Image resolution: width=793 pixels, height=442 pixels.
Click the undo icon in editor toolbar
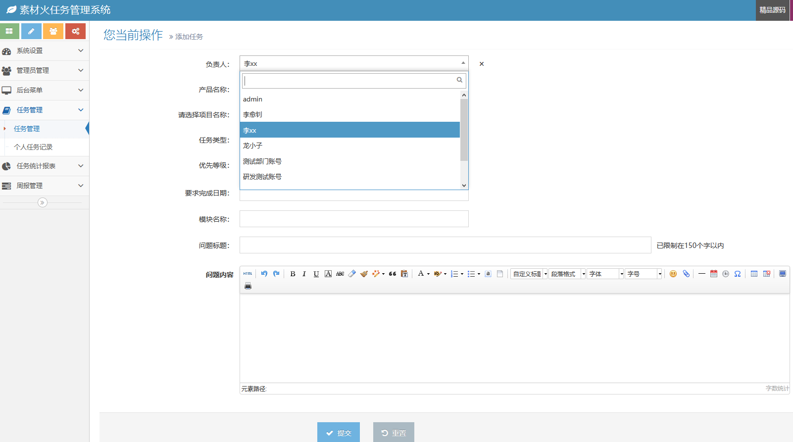click(264, 274)
